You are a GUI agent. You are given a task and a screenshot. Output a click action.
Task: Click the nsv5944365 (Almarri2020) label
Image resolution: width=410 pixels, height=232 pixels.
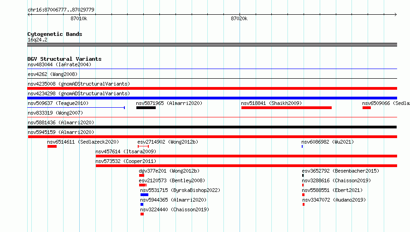(173, 200)
